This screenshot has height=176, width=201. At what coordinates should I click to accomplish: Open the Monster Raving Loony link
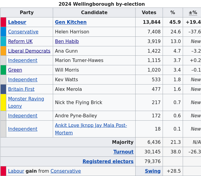(26, 103)
